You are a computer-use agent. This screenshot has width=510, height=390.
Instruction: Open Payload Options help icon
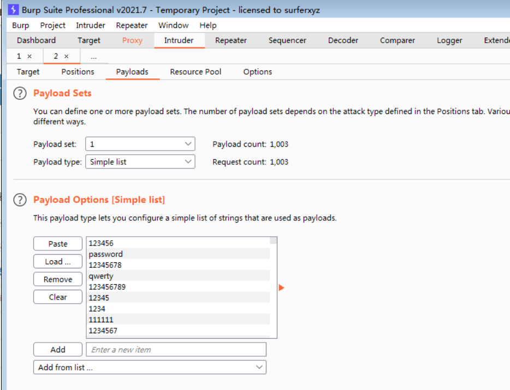20,200
